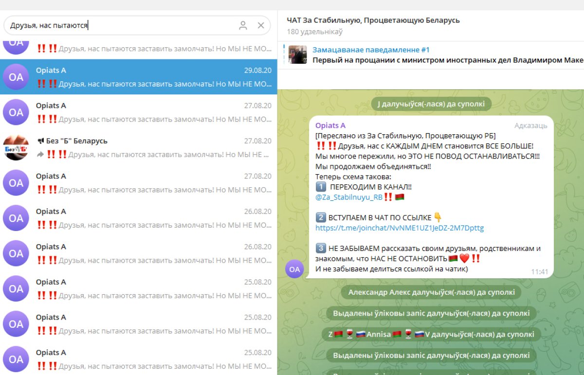
Task: Click the "180 удзельнікаў" member count
Action: [315, 32]
